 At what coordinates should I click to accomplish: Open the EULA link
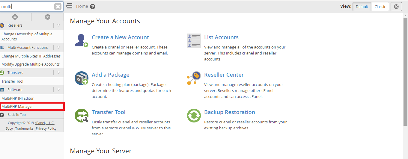[10, 128]
